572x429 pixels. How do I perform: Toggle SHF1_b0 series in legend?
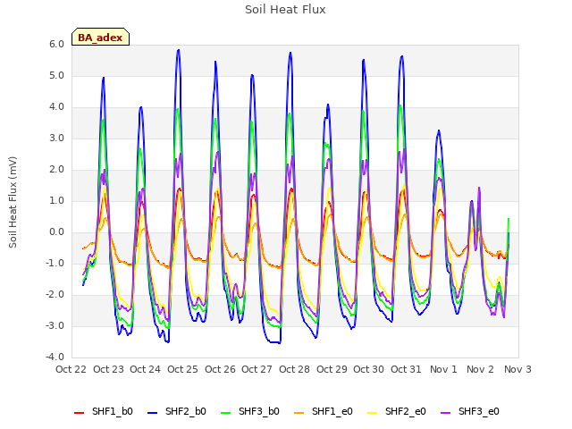(x=104, y=411)
